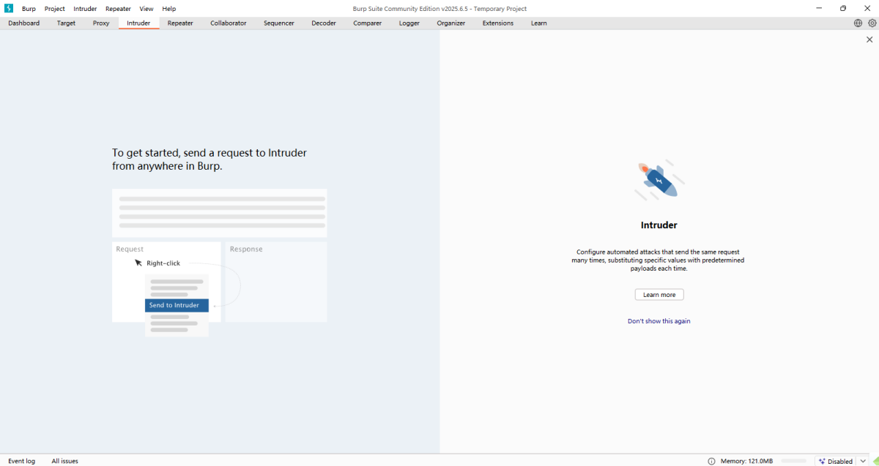This screenshot has width=879, height=466.
Task: Switch to the Repeater tab
Action: tap(180, 23)
